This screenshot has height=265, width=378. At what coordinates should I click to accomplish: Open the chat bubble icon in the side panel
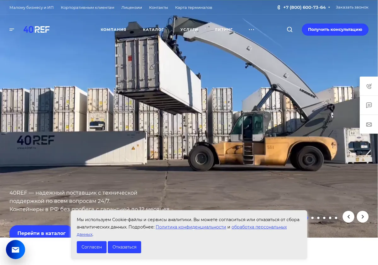369,105
